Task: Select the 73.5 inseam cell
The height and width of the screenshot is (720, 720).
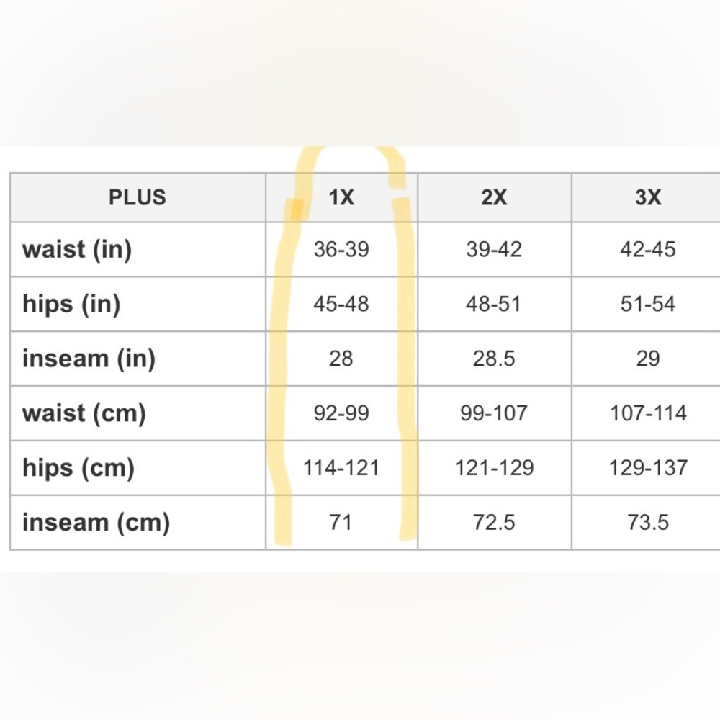Action: (648, 523)
